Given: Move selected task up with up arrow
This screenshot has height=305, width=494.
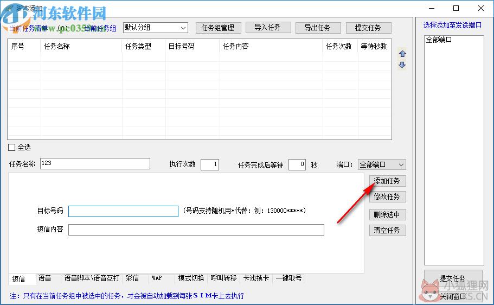Looking at the screenshot, I should 402,54.
